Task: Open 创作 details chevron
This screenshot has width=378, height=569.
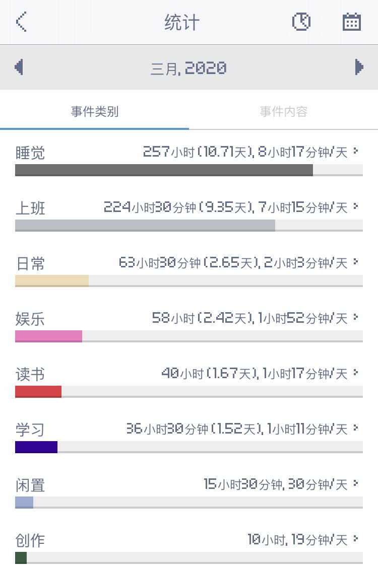Action: [x=356, y=538]
